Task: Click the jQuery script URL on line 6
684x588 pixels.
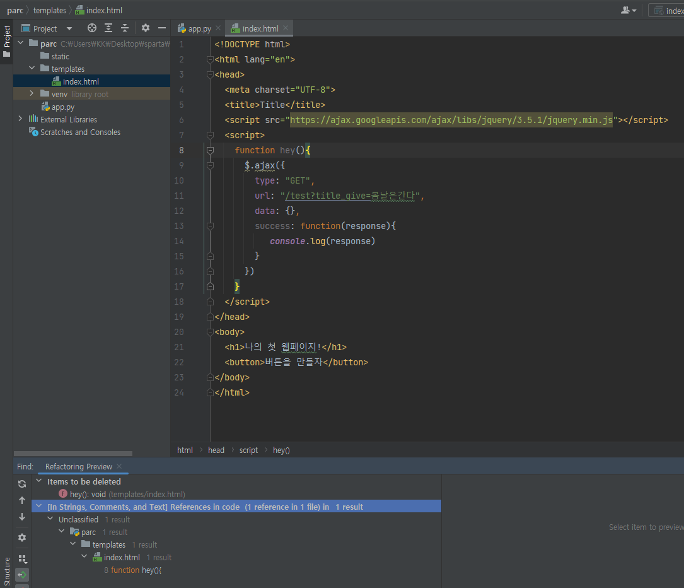Action: pos(451,120)
